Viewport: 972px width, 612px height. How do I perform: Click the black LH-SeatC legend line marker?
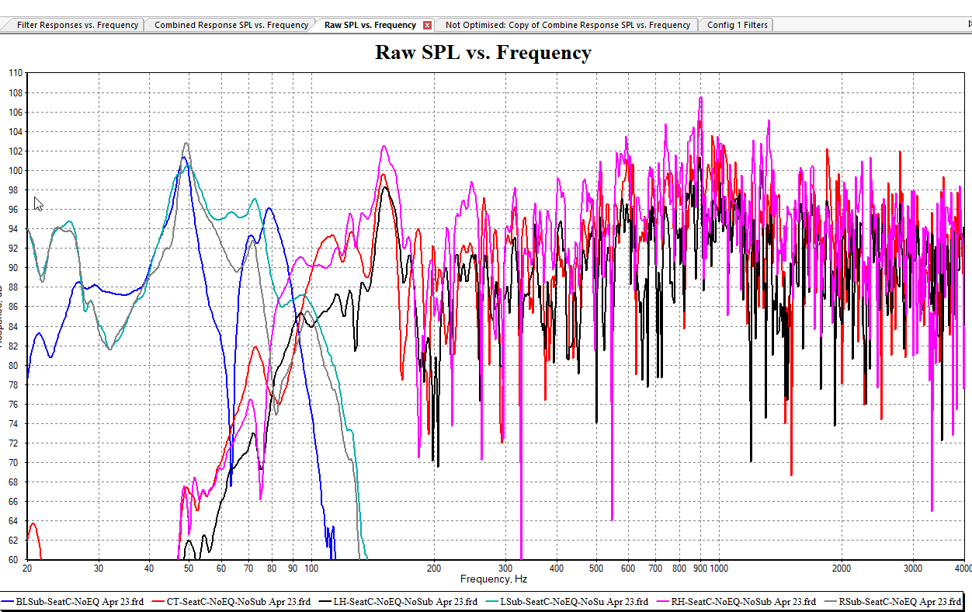pyautogui.click(x=325, y=602)
